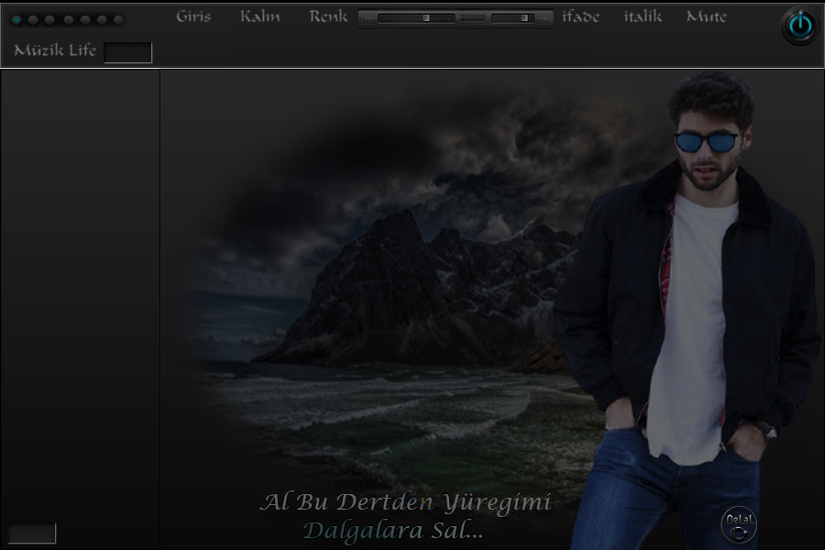Select the second indicator dot
The image size is (825, 550).
click(33, 20)
